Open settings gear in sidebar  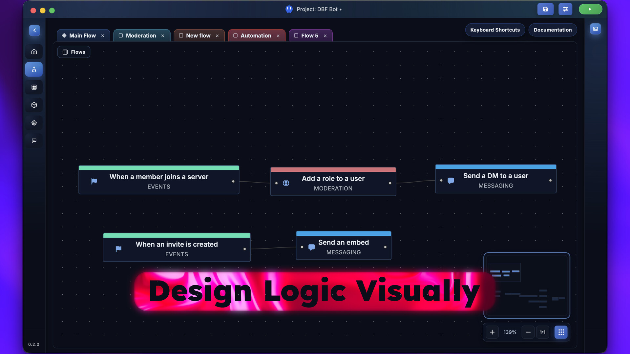click(x=34, y=123)
